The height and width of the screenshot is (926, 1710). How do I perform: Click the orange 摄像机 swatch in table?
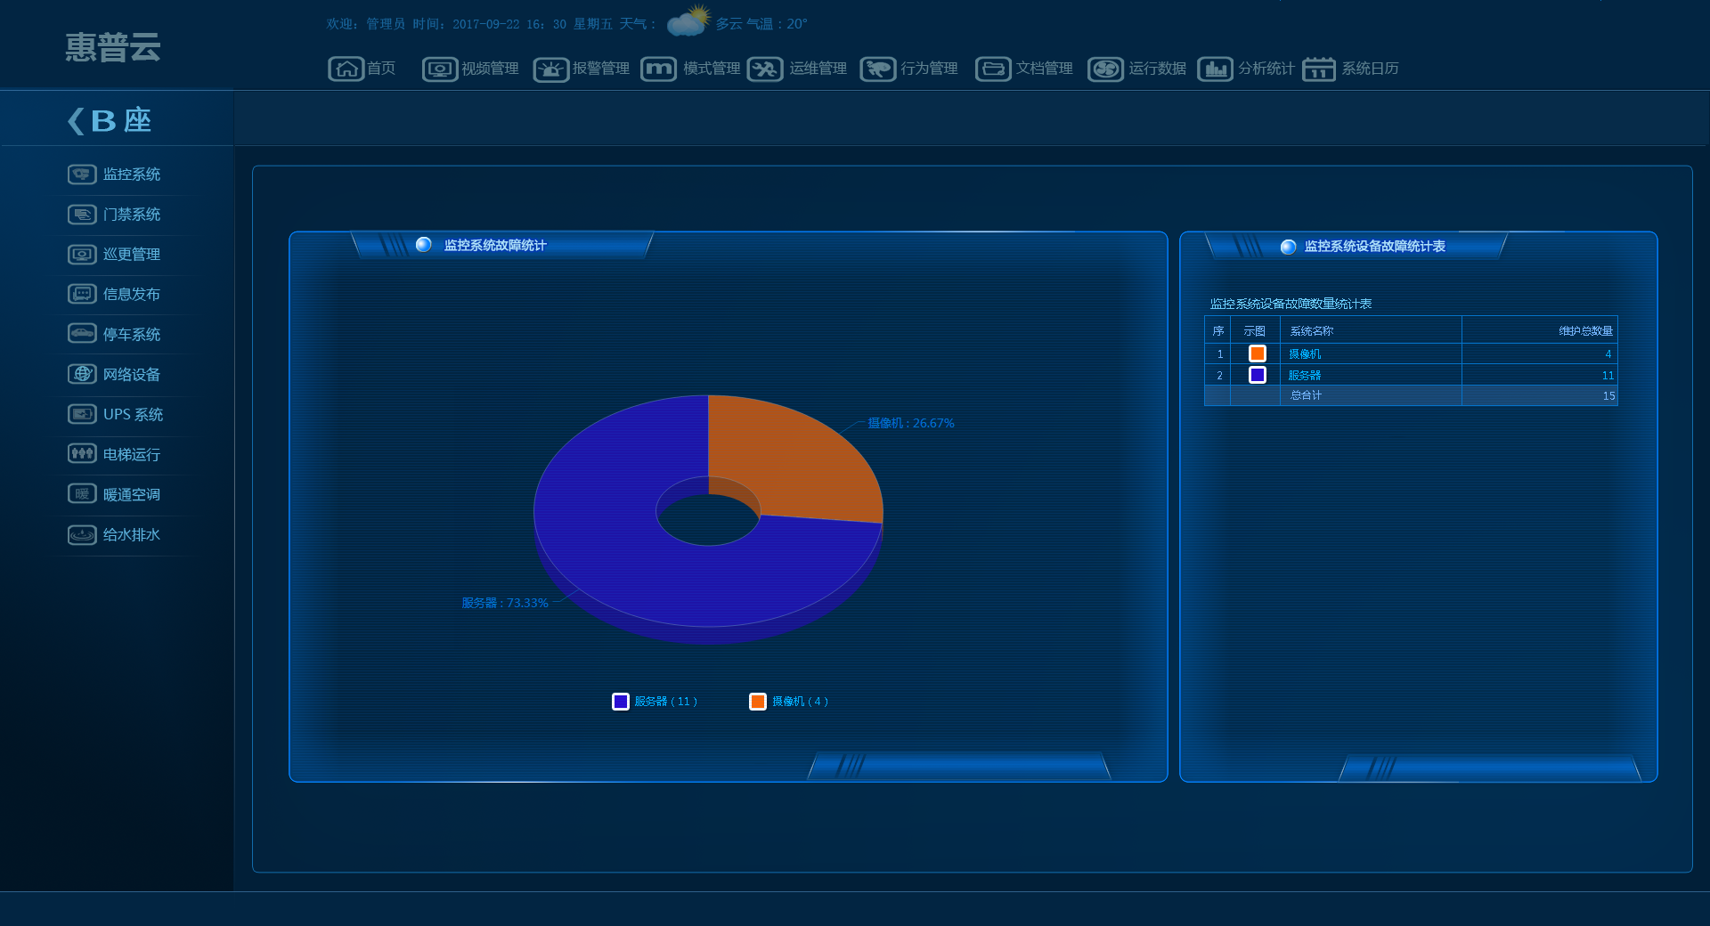(x=1257, y=353)
